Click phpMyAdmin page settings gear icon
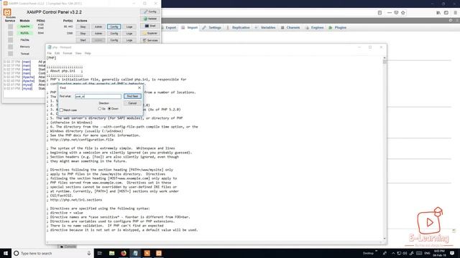Image resolution: width=460 pixels, height=258 pixels. click(451, 20)
